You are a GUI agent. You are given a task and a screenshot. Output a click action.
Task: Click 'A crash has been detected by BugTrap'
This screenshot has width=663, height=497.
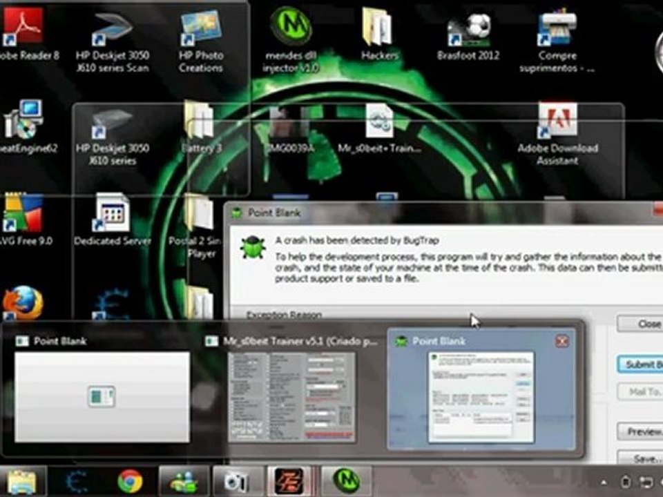point(357,240)
